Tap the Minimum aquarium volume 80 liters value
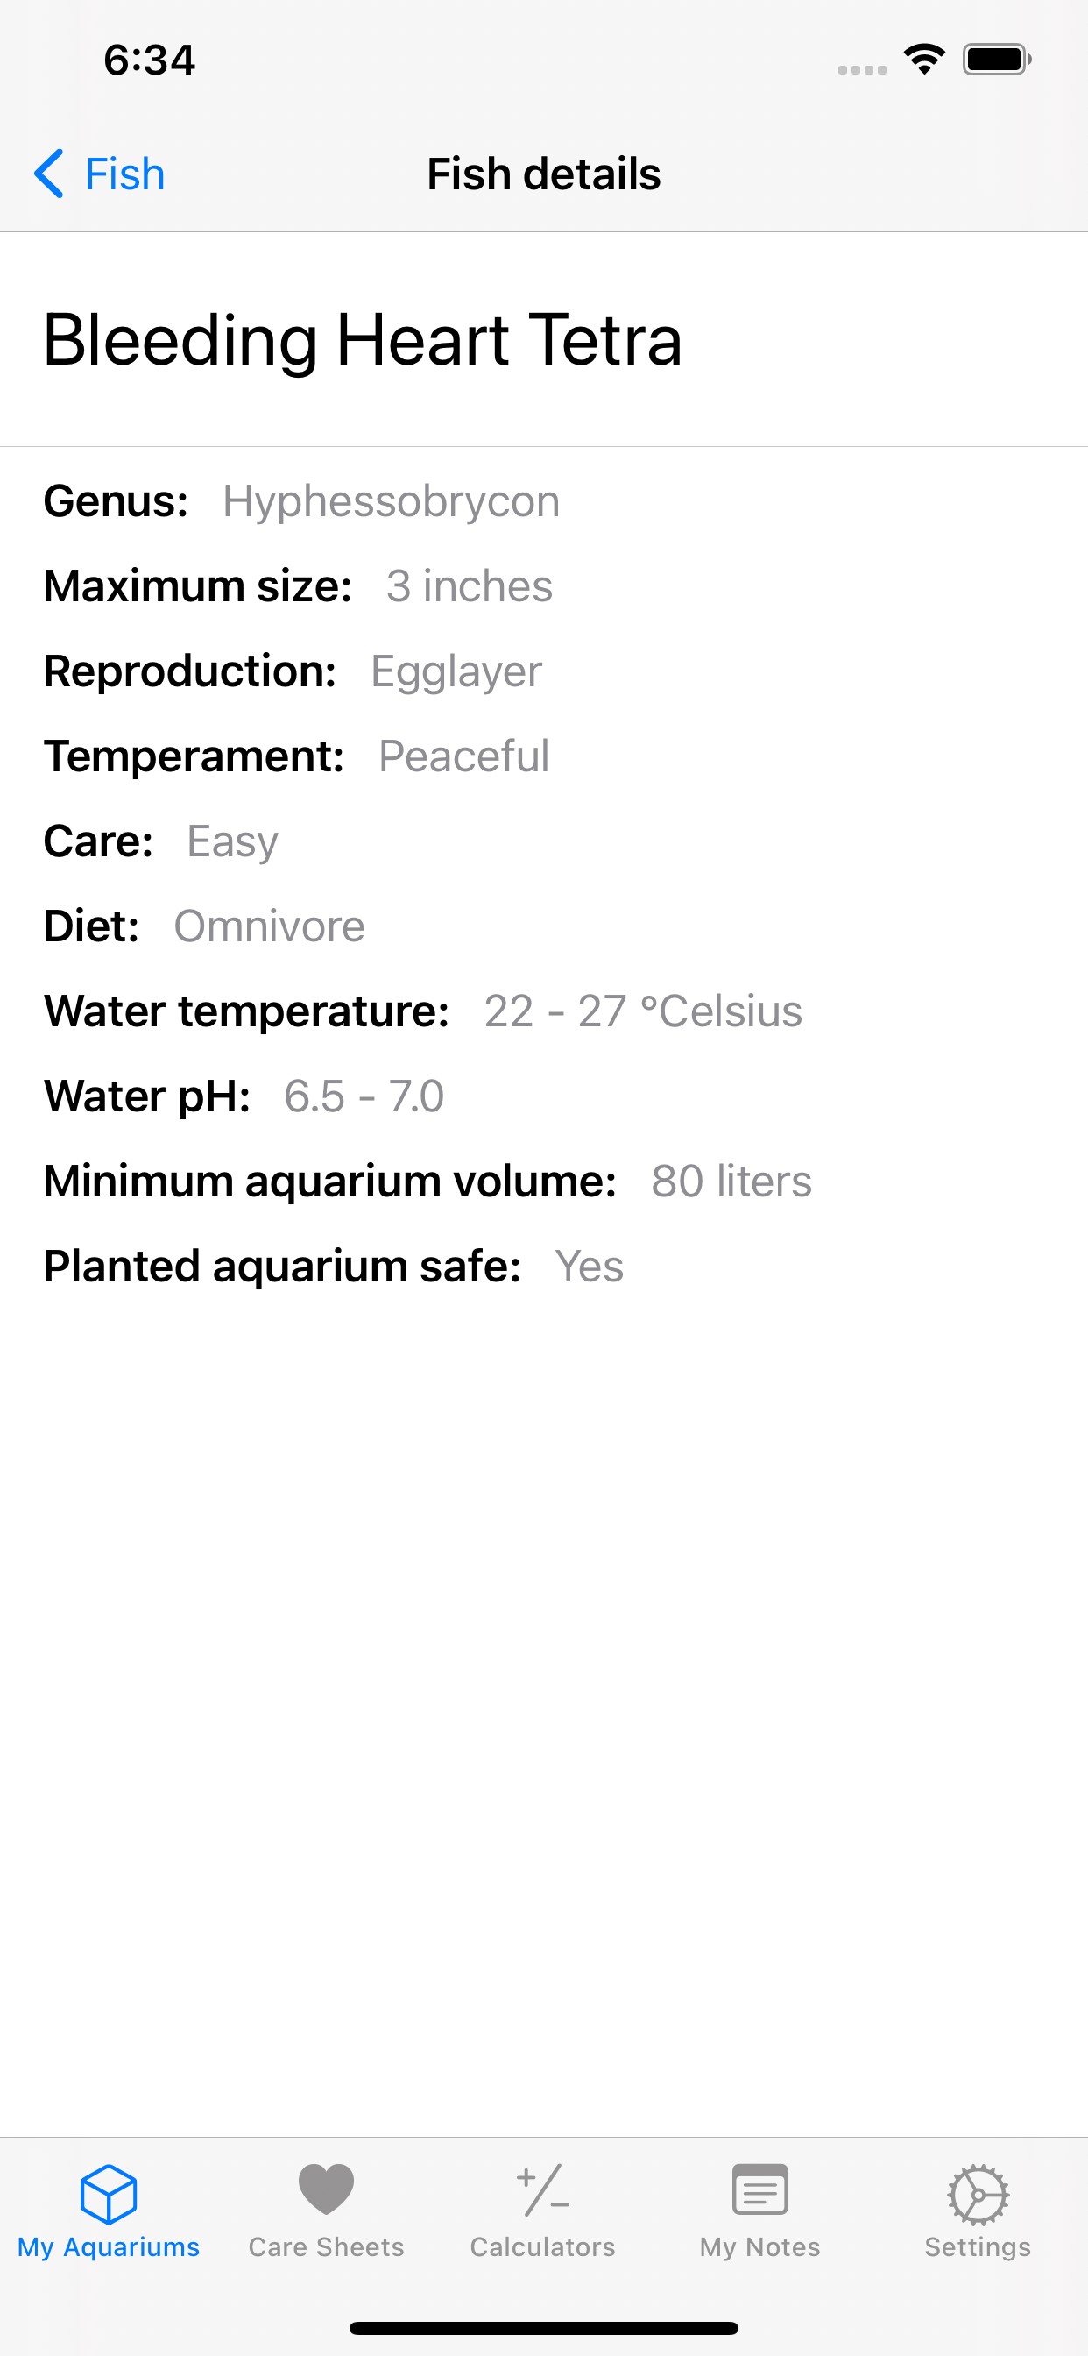The width and height of the screenshot is (1088, 2356). (x=731, y=1182)
